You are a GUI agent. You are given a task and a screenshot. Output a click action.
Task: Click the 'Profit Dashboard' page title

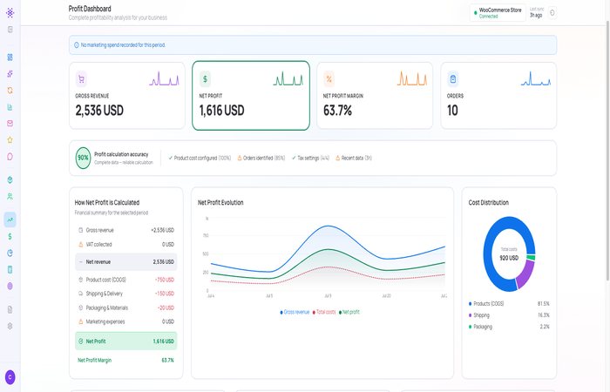tap(90, 9)
